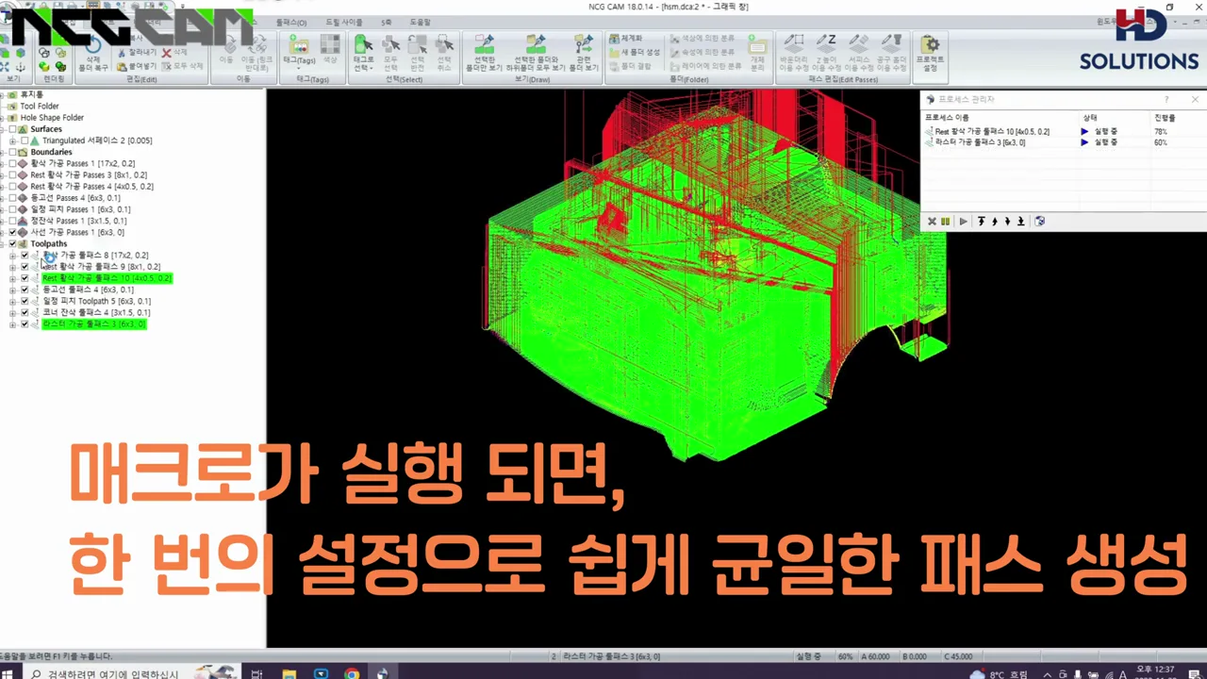
Task: Uncheck the 등고선 툴패스 4 checkbox
Action: 25,290
